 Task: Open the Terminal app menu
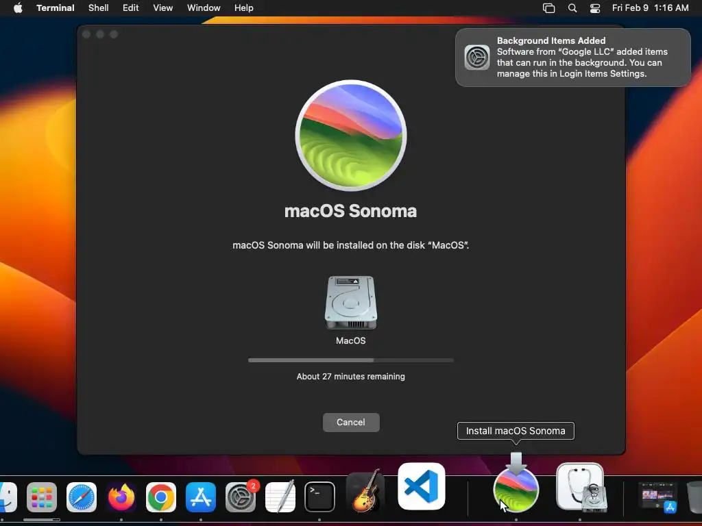[x=55, y=8]
